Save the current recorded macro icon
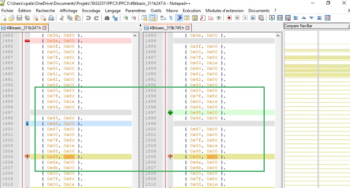The width and height of the screenshot is (350, 188). coord(261,18)
